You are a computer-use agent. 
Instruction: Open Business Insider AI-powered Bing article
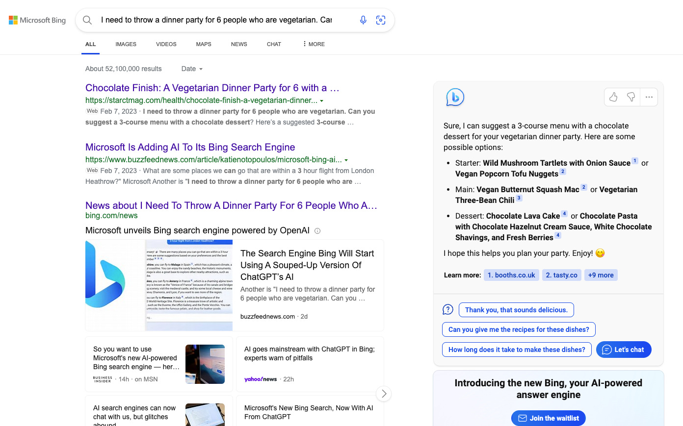pyautogui.click(x=136, y=358)
